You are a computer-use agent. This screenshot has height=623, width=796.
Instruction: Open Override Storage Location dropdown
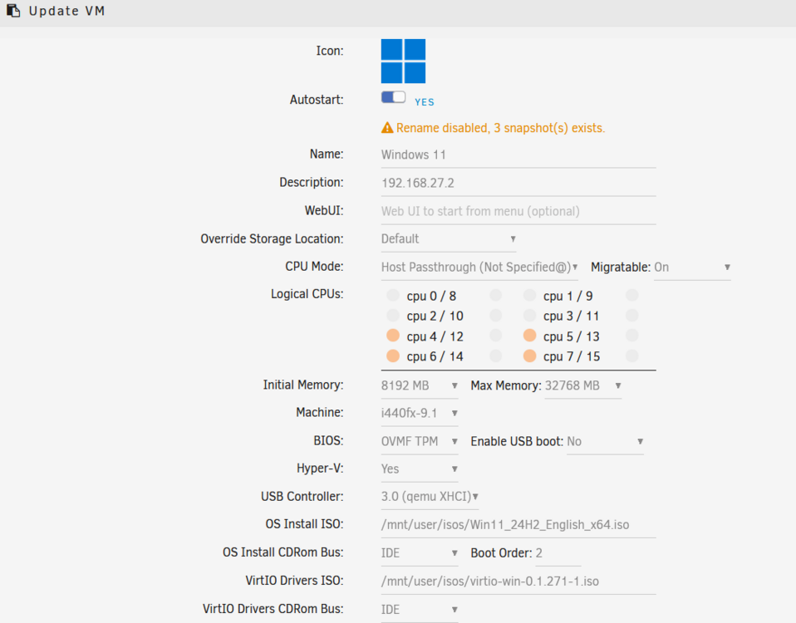449,239
